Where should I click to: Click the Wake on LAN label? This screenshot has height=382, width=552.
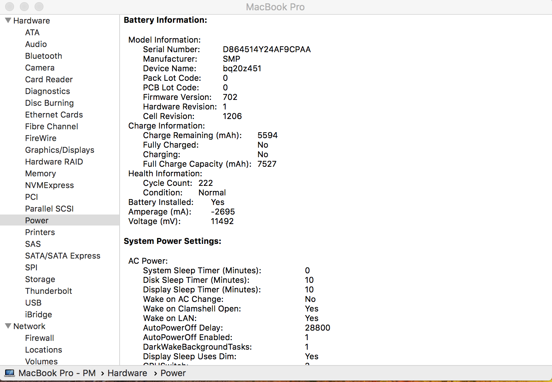tap(170, 318)
